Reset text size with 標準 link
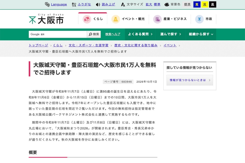 [x=157, y=4]
